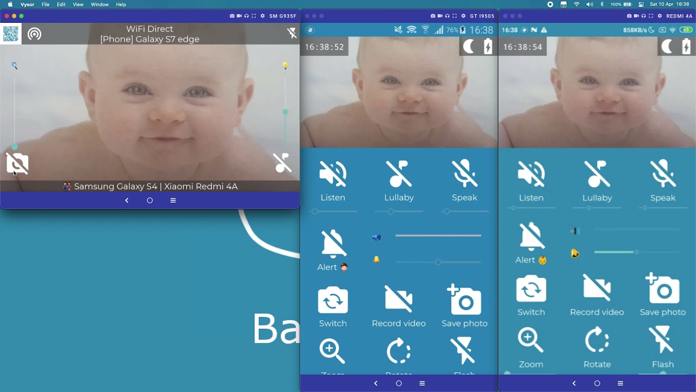Click the Listen volume slider in REDMI 4A
The height and width of the screenshot is (392, 696).
(531, 208)
